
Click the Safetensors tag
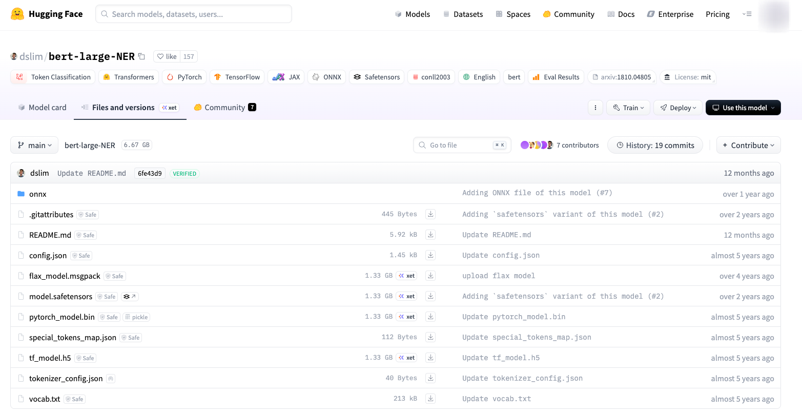(377, 77)
